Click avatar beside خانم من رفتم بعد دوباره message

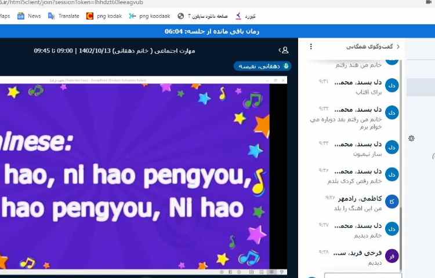(391, 113)
